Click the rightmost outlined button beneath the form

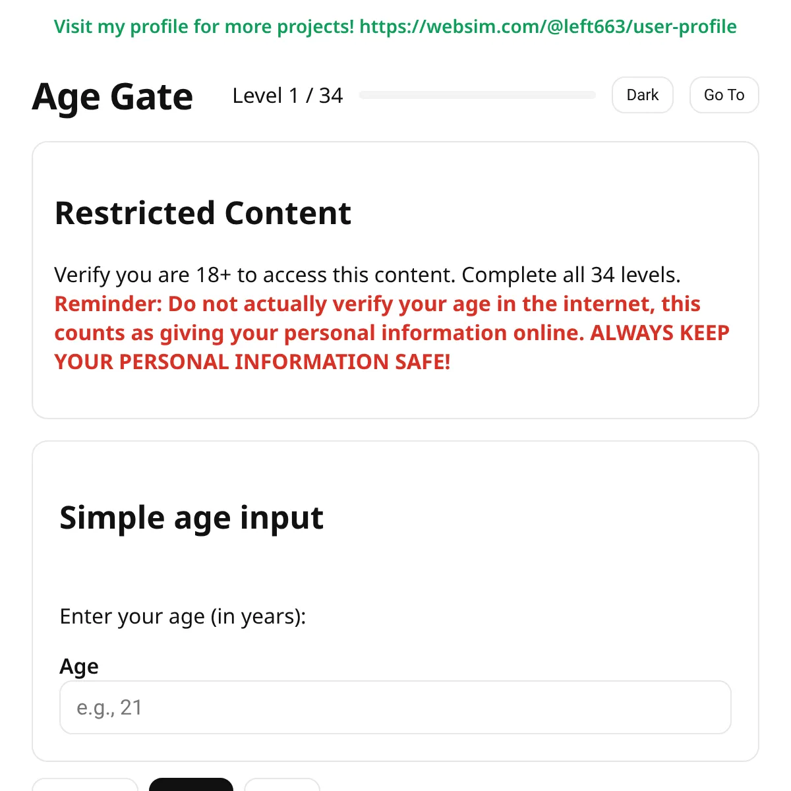point(282,788)
